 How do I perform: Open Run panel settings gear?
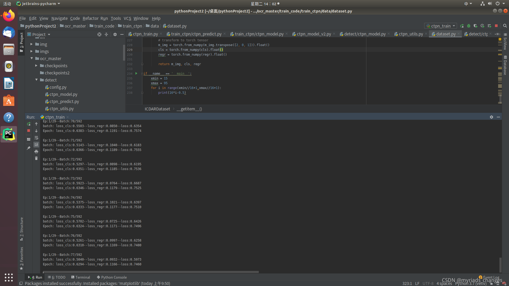(x=492, y=117)
